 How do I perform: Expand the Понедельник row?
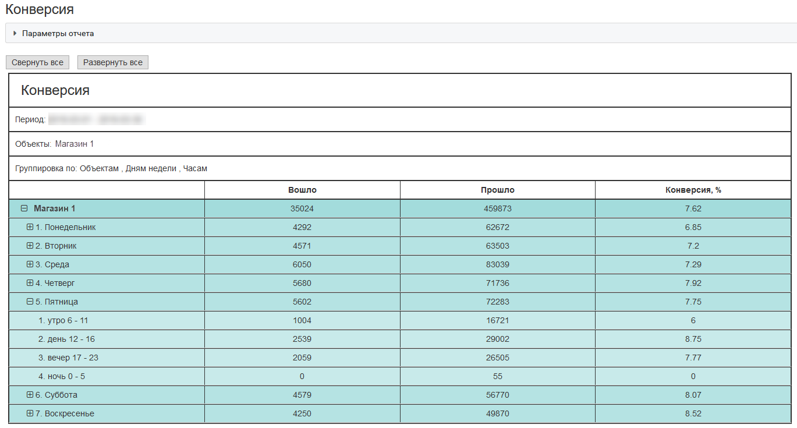point(30,227)
